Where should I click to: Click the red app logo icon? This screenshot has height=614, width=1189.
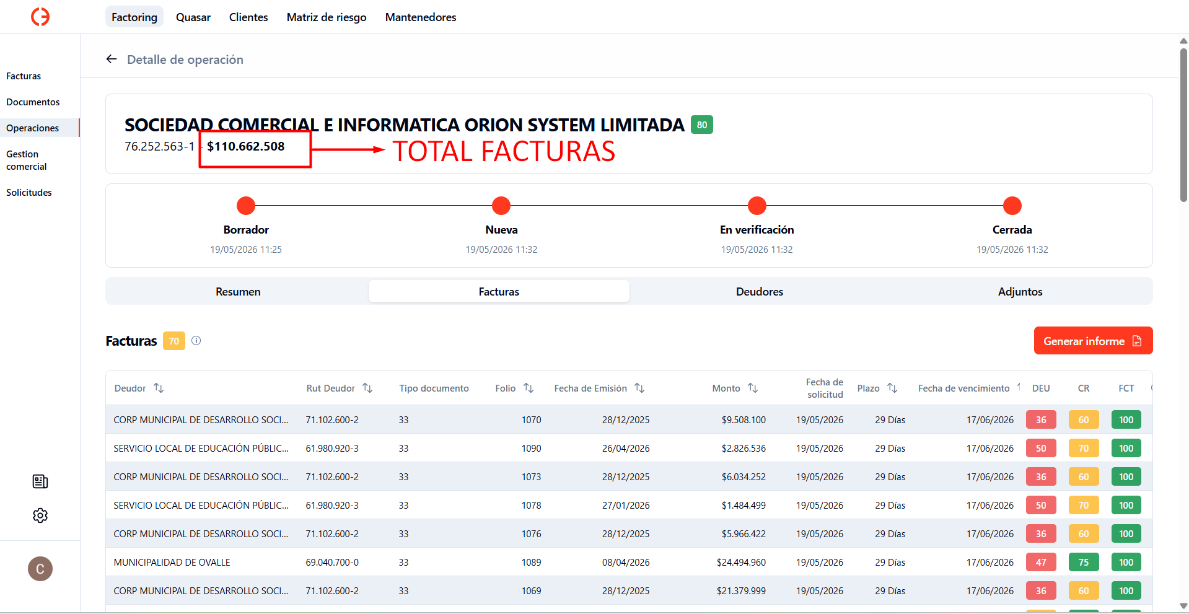tap(40, 17)
